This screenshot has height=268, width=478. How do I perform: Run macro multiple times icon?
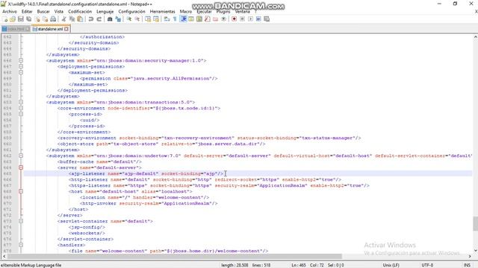point(258,19)
